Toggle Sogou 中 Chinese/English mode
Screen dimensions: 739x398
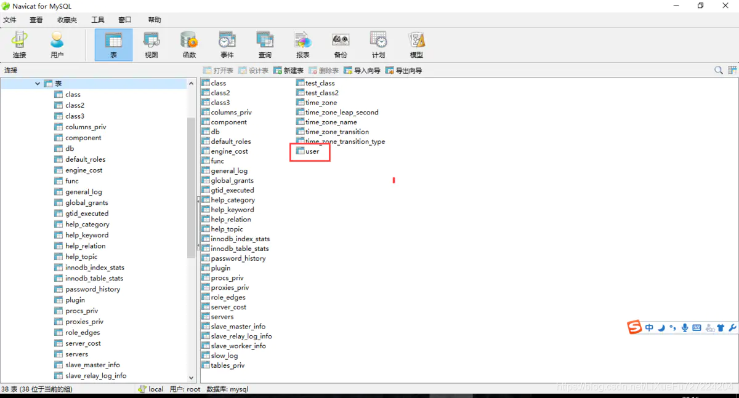coord(649,328)
